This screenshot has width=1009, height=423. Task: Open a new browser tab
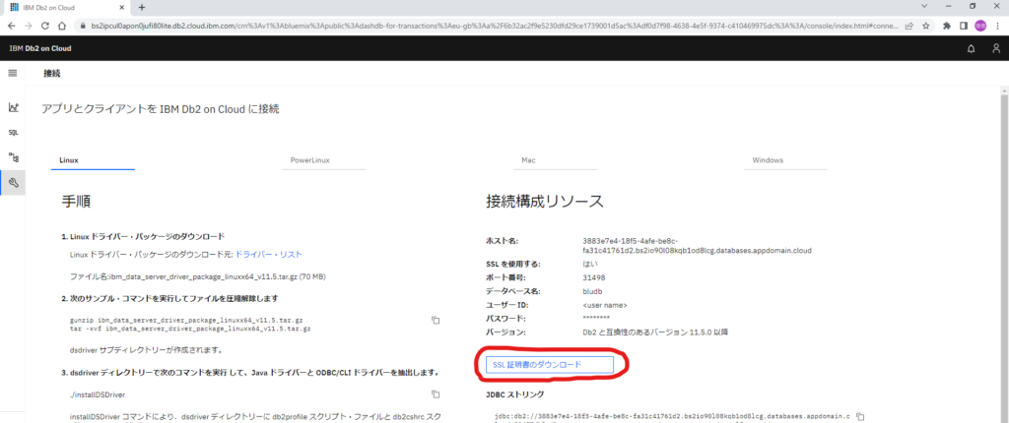[142, 7]
